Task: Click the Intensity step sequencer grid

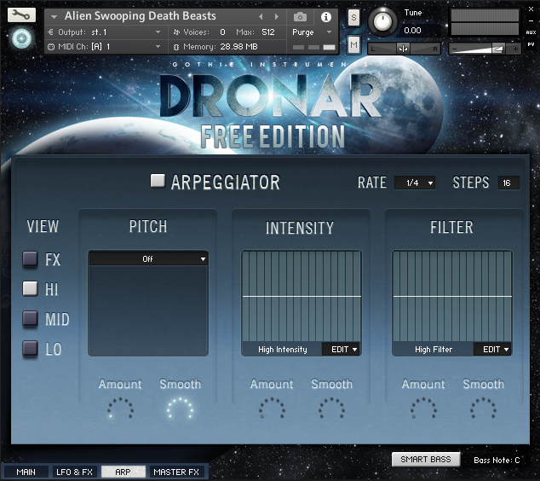Action: 302,297
